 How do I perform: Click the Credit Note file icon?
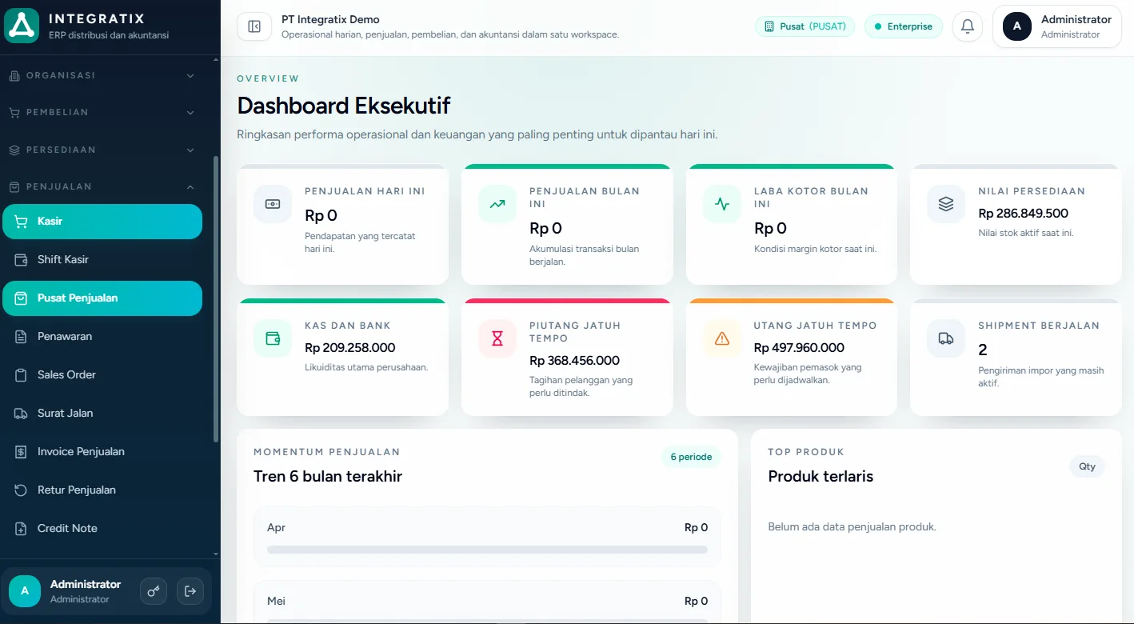coord(22,529)
